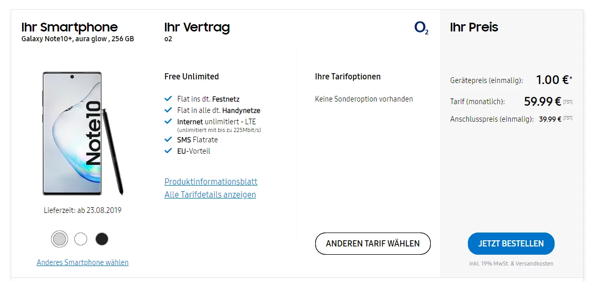Expand Alle Tarifdetails anzeigen
601x281 pixels.
click(210, 194)
